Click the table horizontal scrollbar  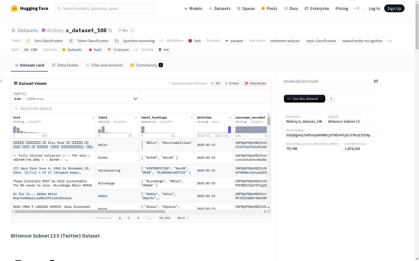(90, 211)
